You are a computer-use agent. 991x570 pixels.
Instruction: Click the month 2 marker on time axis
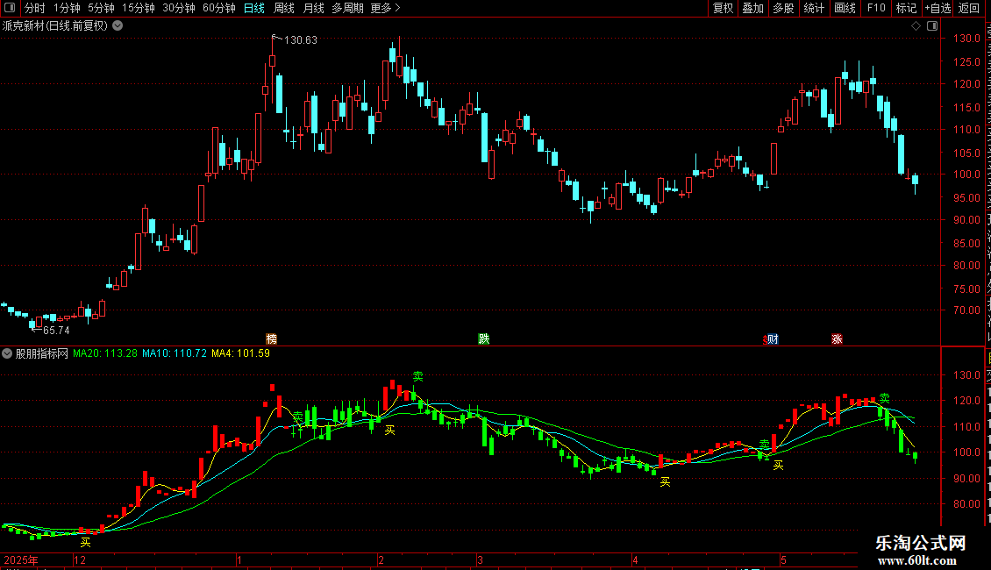(x=381, y=559)
